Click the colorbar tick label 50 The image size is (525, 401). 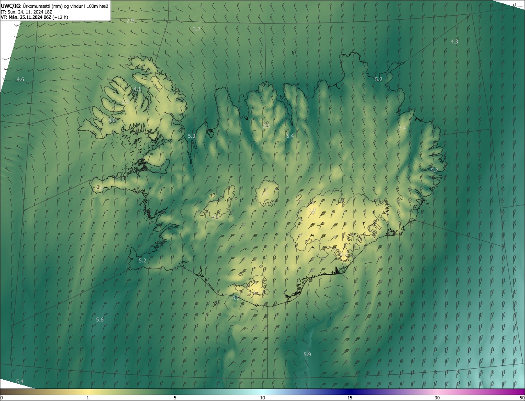(x=522, y=398)
